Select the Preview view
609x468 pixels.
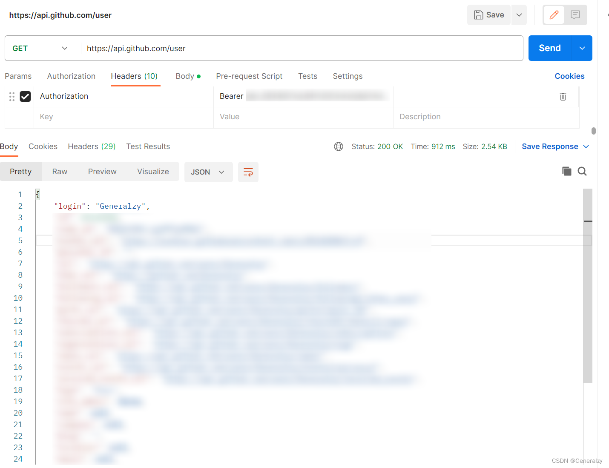coord(102,172)
